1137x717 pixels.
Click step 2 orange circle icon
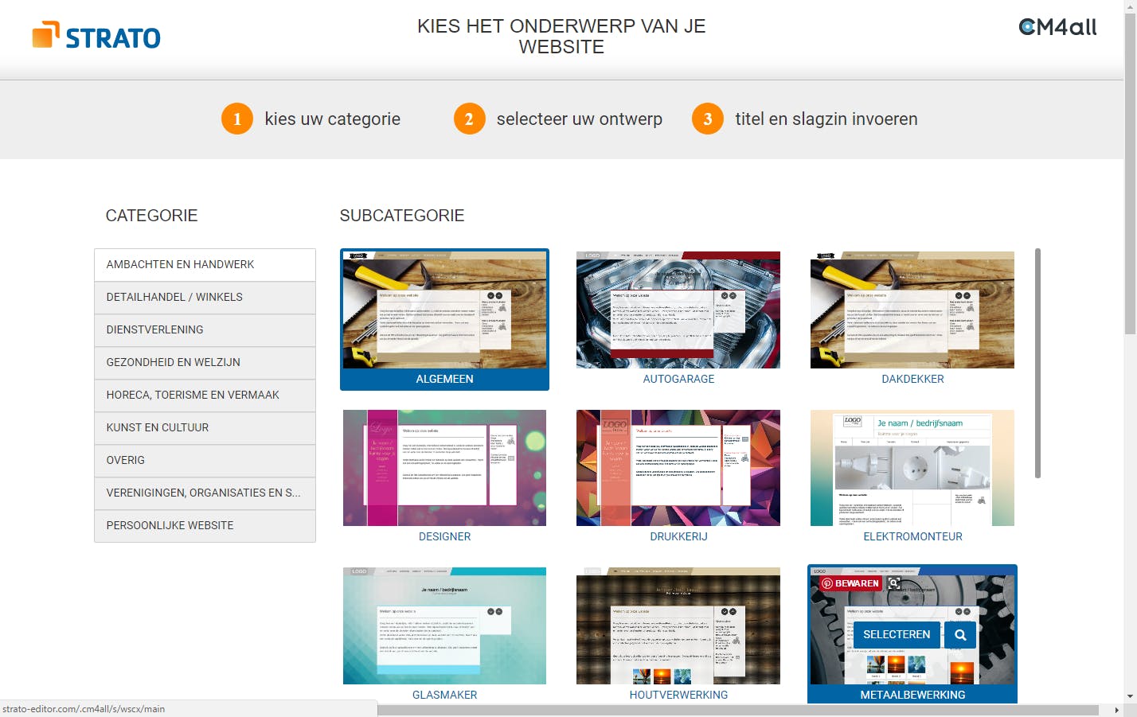click(x=470, y=119)
